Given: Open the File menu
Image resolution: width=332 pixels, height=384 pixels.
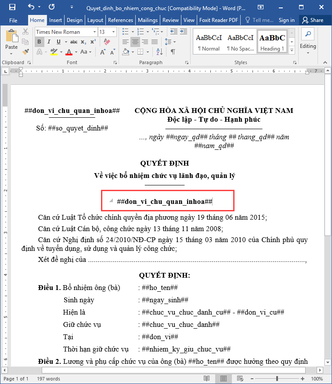Looking at the screenshot, I should (13, 20).
